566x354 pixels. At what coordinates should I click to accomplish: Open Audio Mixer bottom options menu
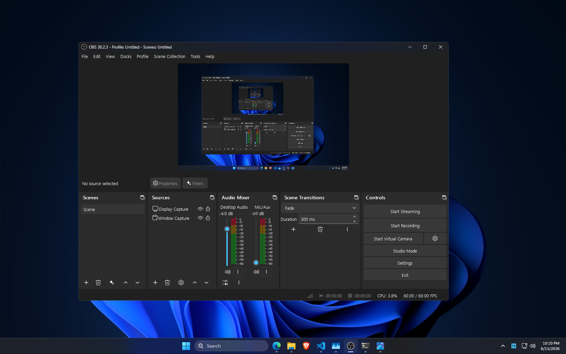(239, 283)
